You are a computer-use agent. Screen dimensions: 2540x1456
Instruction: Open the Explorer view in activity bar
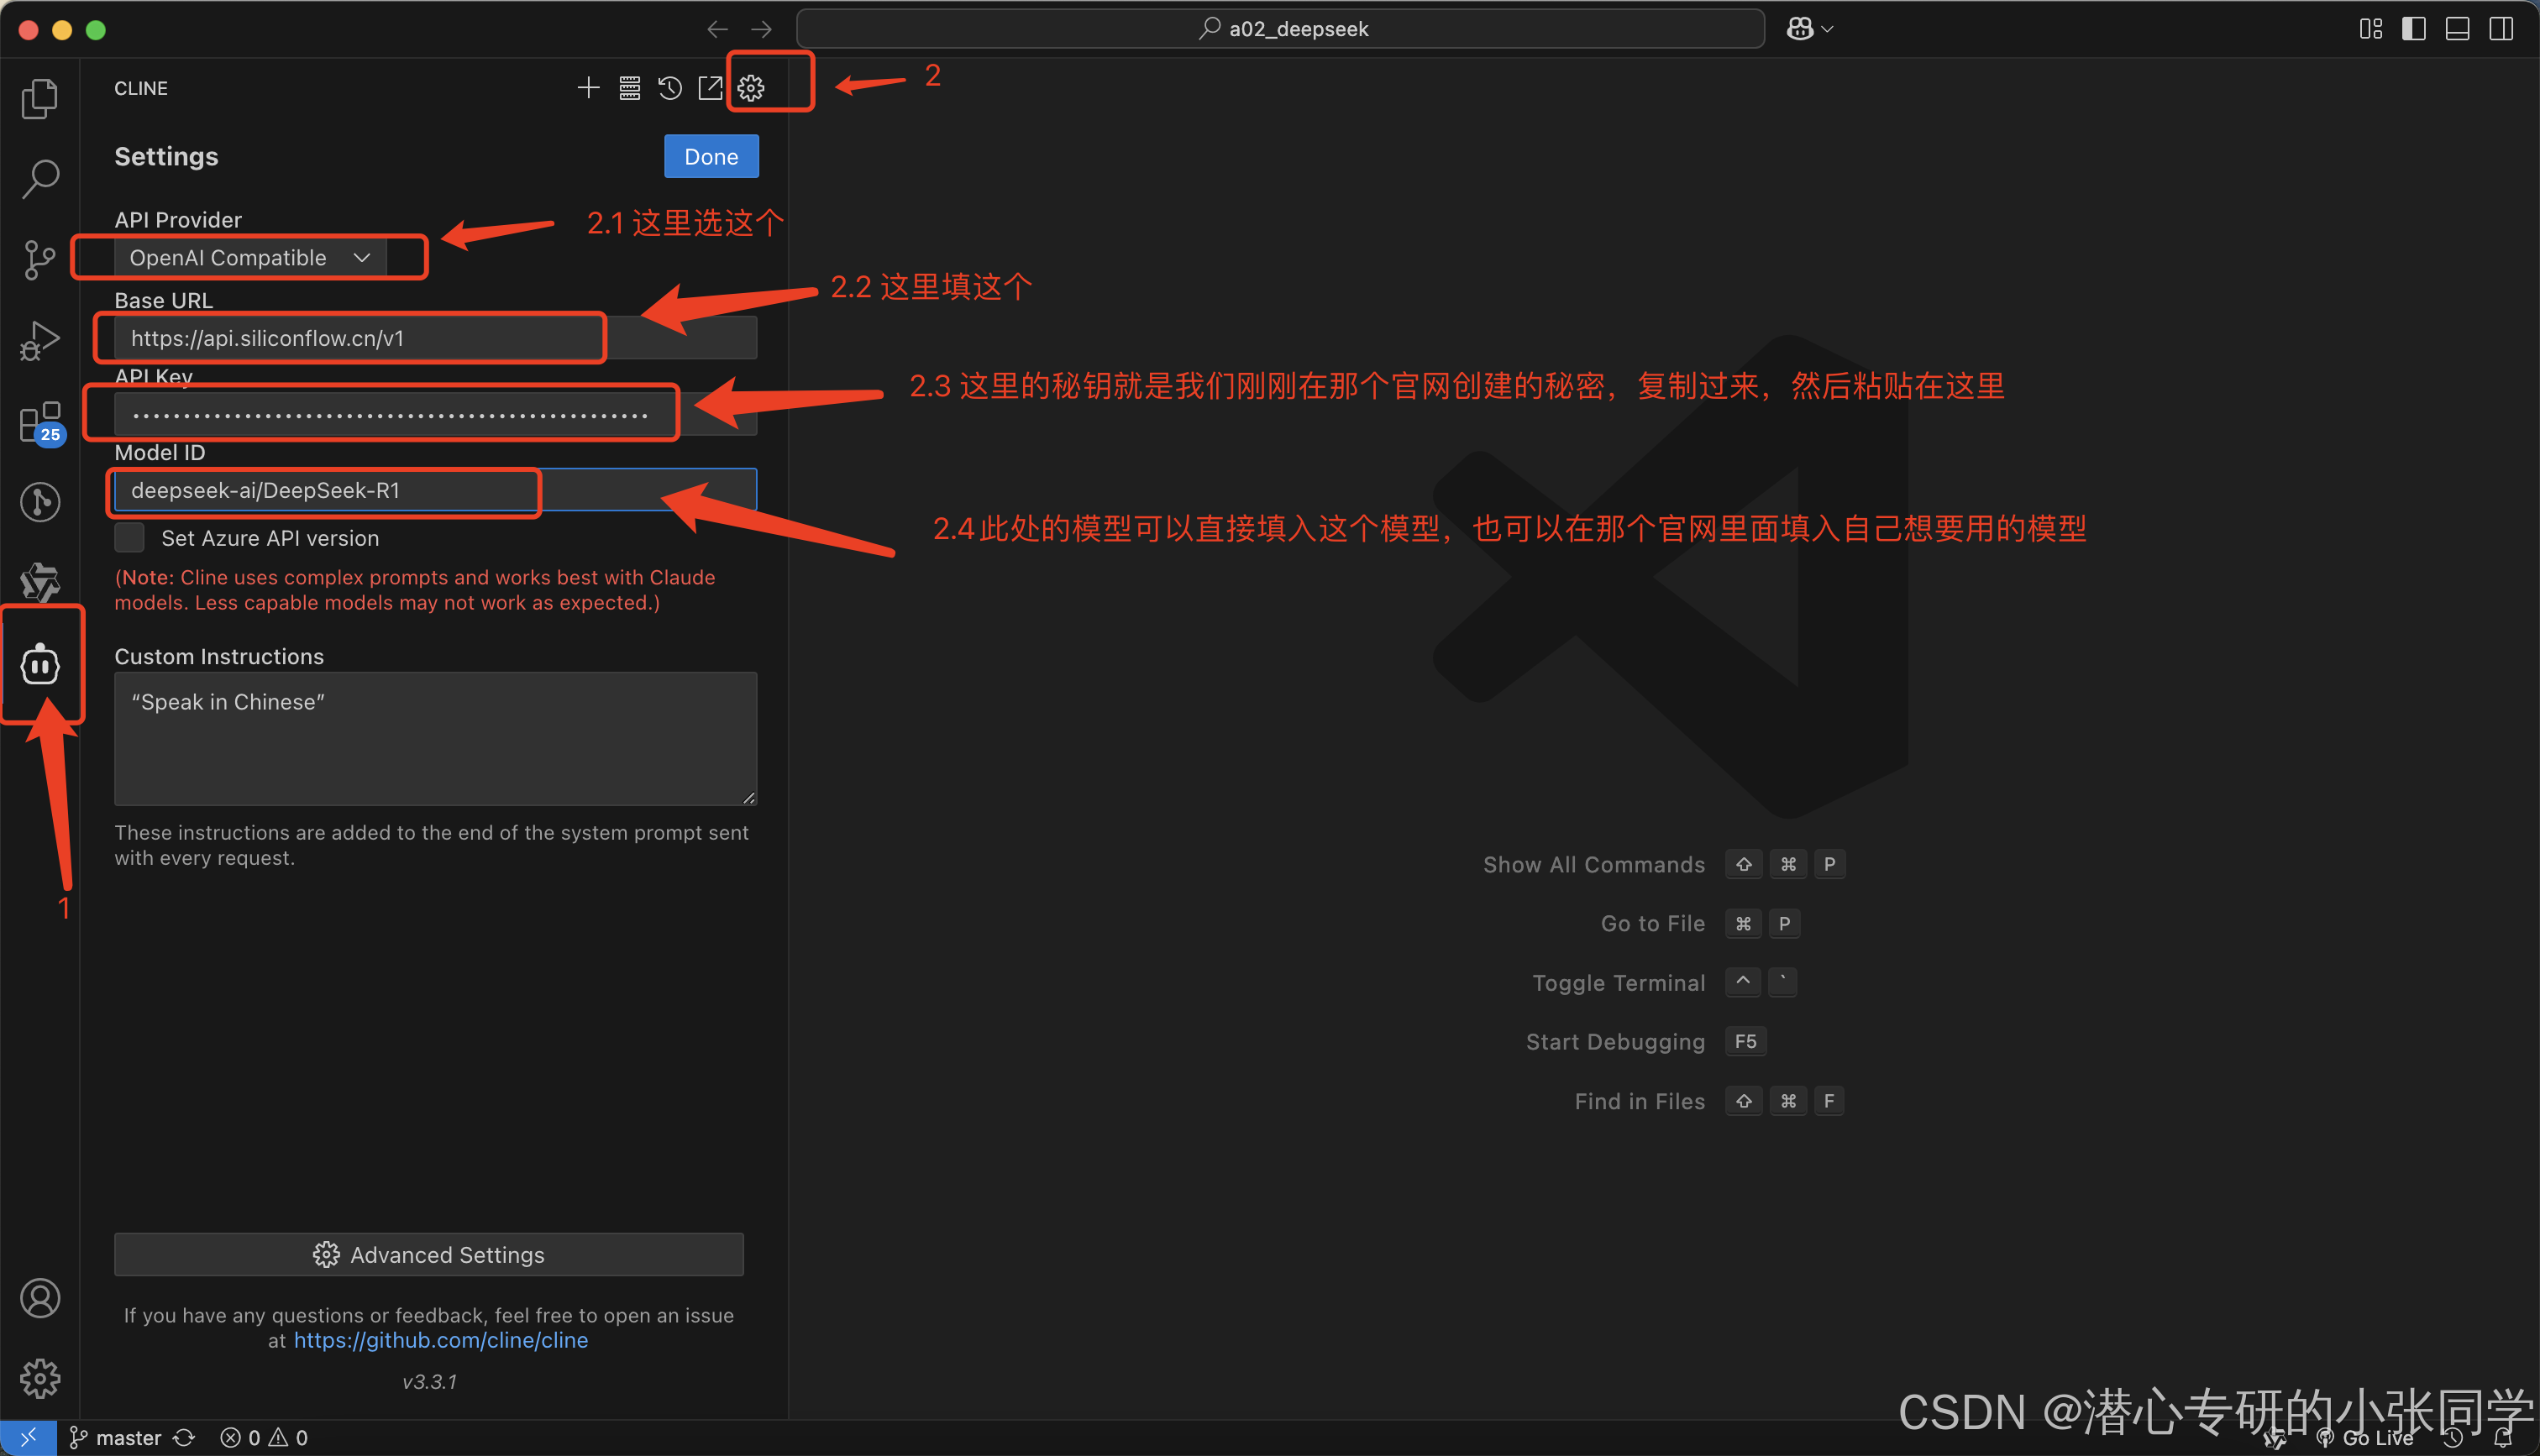click(x=40, y=98)
